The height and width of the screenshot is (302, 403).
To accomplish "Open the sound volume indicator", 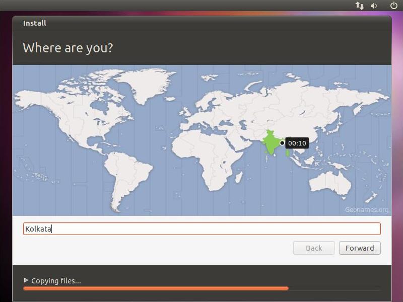I will (x=374, y=6).
